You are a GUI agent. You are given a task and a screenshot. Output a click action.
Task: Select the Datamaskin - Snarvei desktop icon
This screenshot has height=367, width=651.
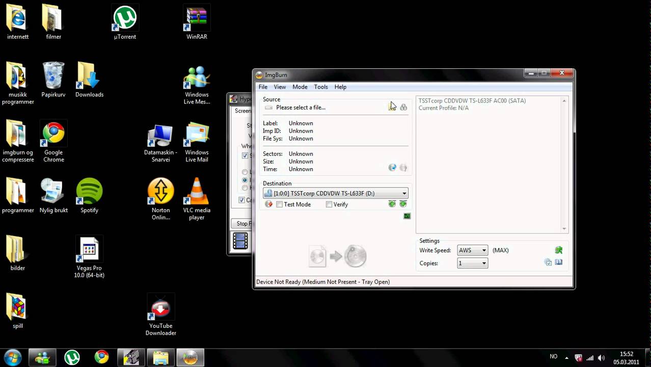pos(160,142)
